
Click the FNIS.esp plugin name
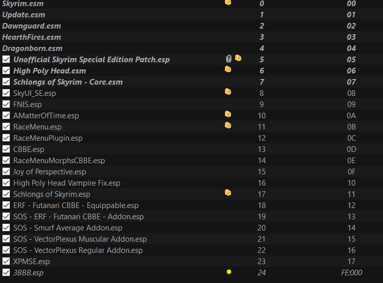(x=28, y=105)
